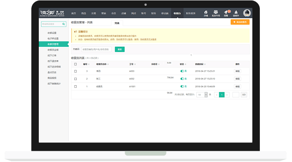This screenshot has width=292, height=162.
Task: Sort by the 状态 column arrows
Action: (x=186, y=64)
